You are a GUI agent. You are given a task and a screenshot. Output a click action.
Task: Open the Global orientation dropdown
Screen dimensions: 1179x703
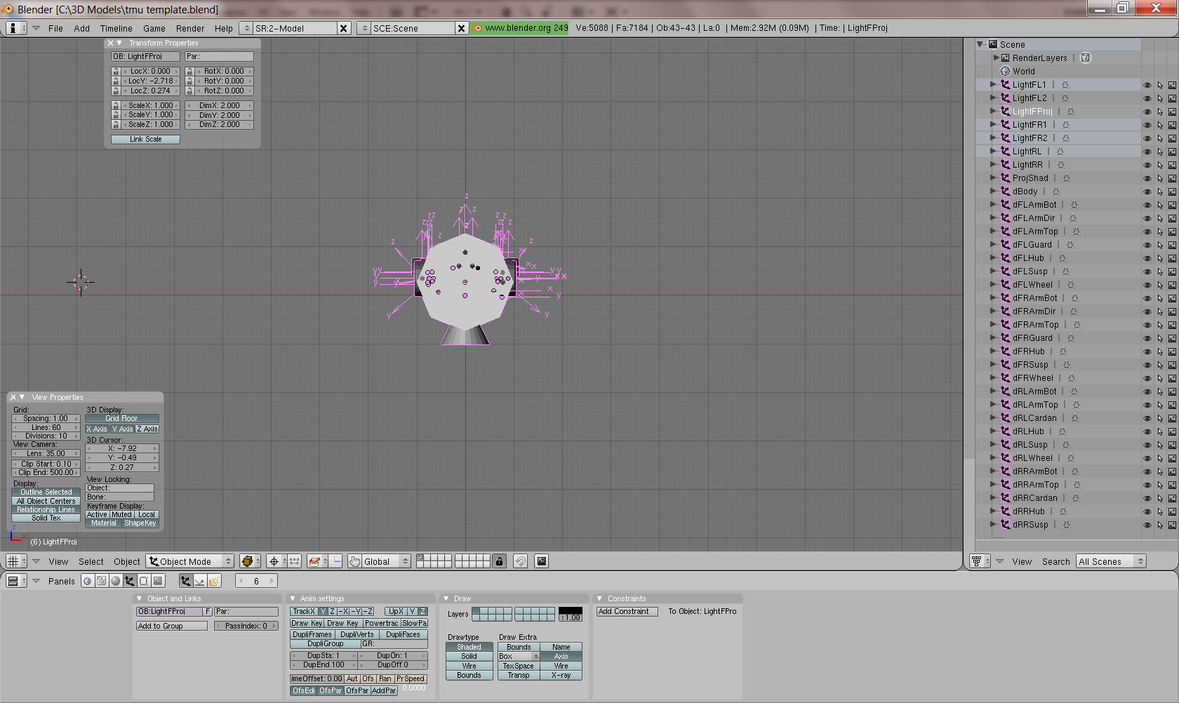tap(379, 561)
